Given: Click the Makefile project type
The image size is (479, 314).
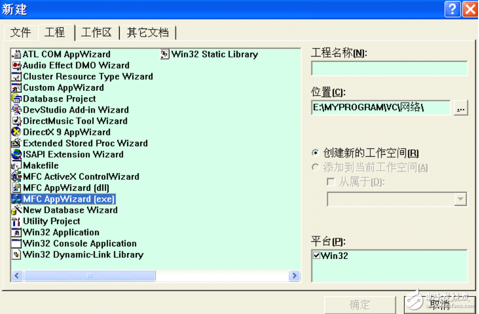Looking at the screenshot, I should [x=35, y=165].
